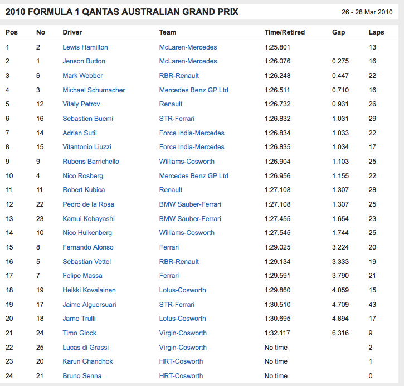
Task: Click Vitaly Petrov's name
Action: click(81, 104)
